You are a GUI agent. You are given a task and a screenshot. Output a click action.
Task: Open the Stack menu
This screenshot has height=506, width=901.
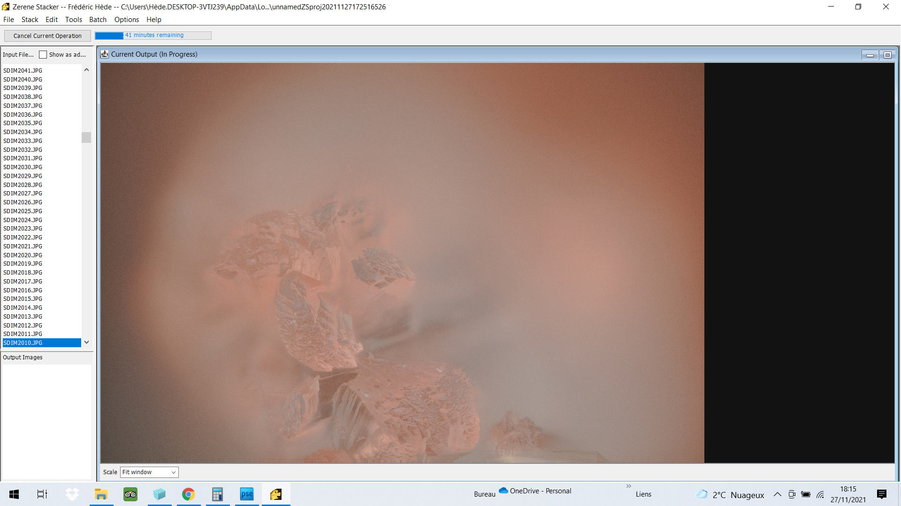(x=30, y=20)
